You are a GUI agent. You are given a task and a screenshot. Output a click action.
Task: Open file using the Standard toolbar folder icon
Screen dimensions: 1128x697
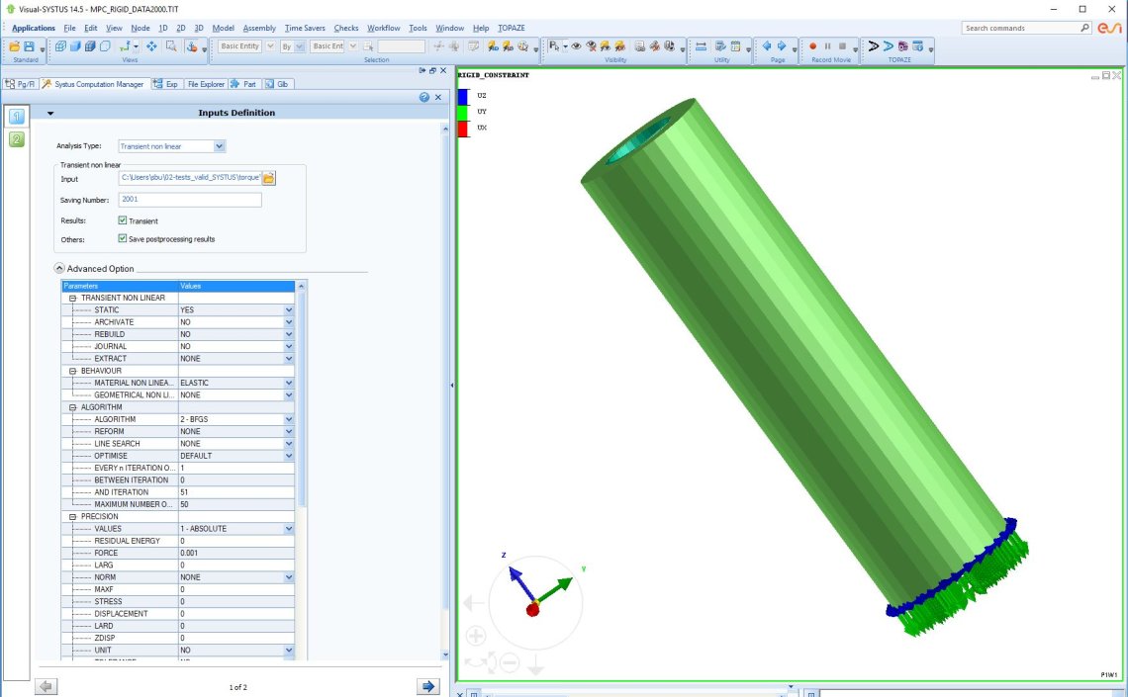(15, 46)
